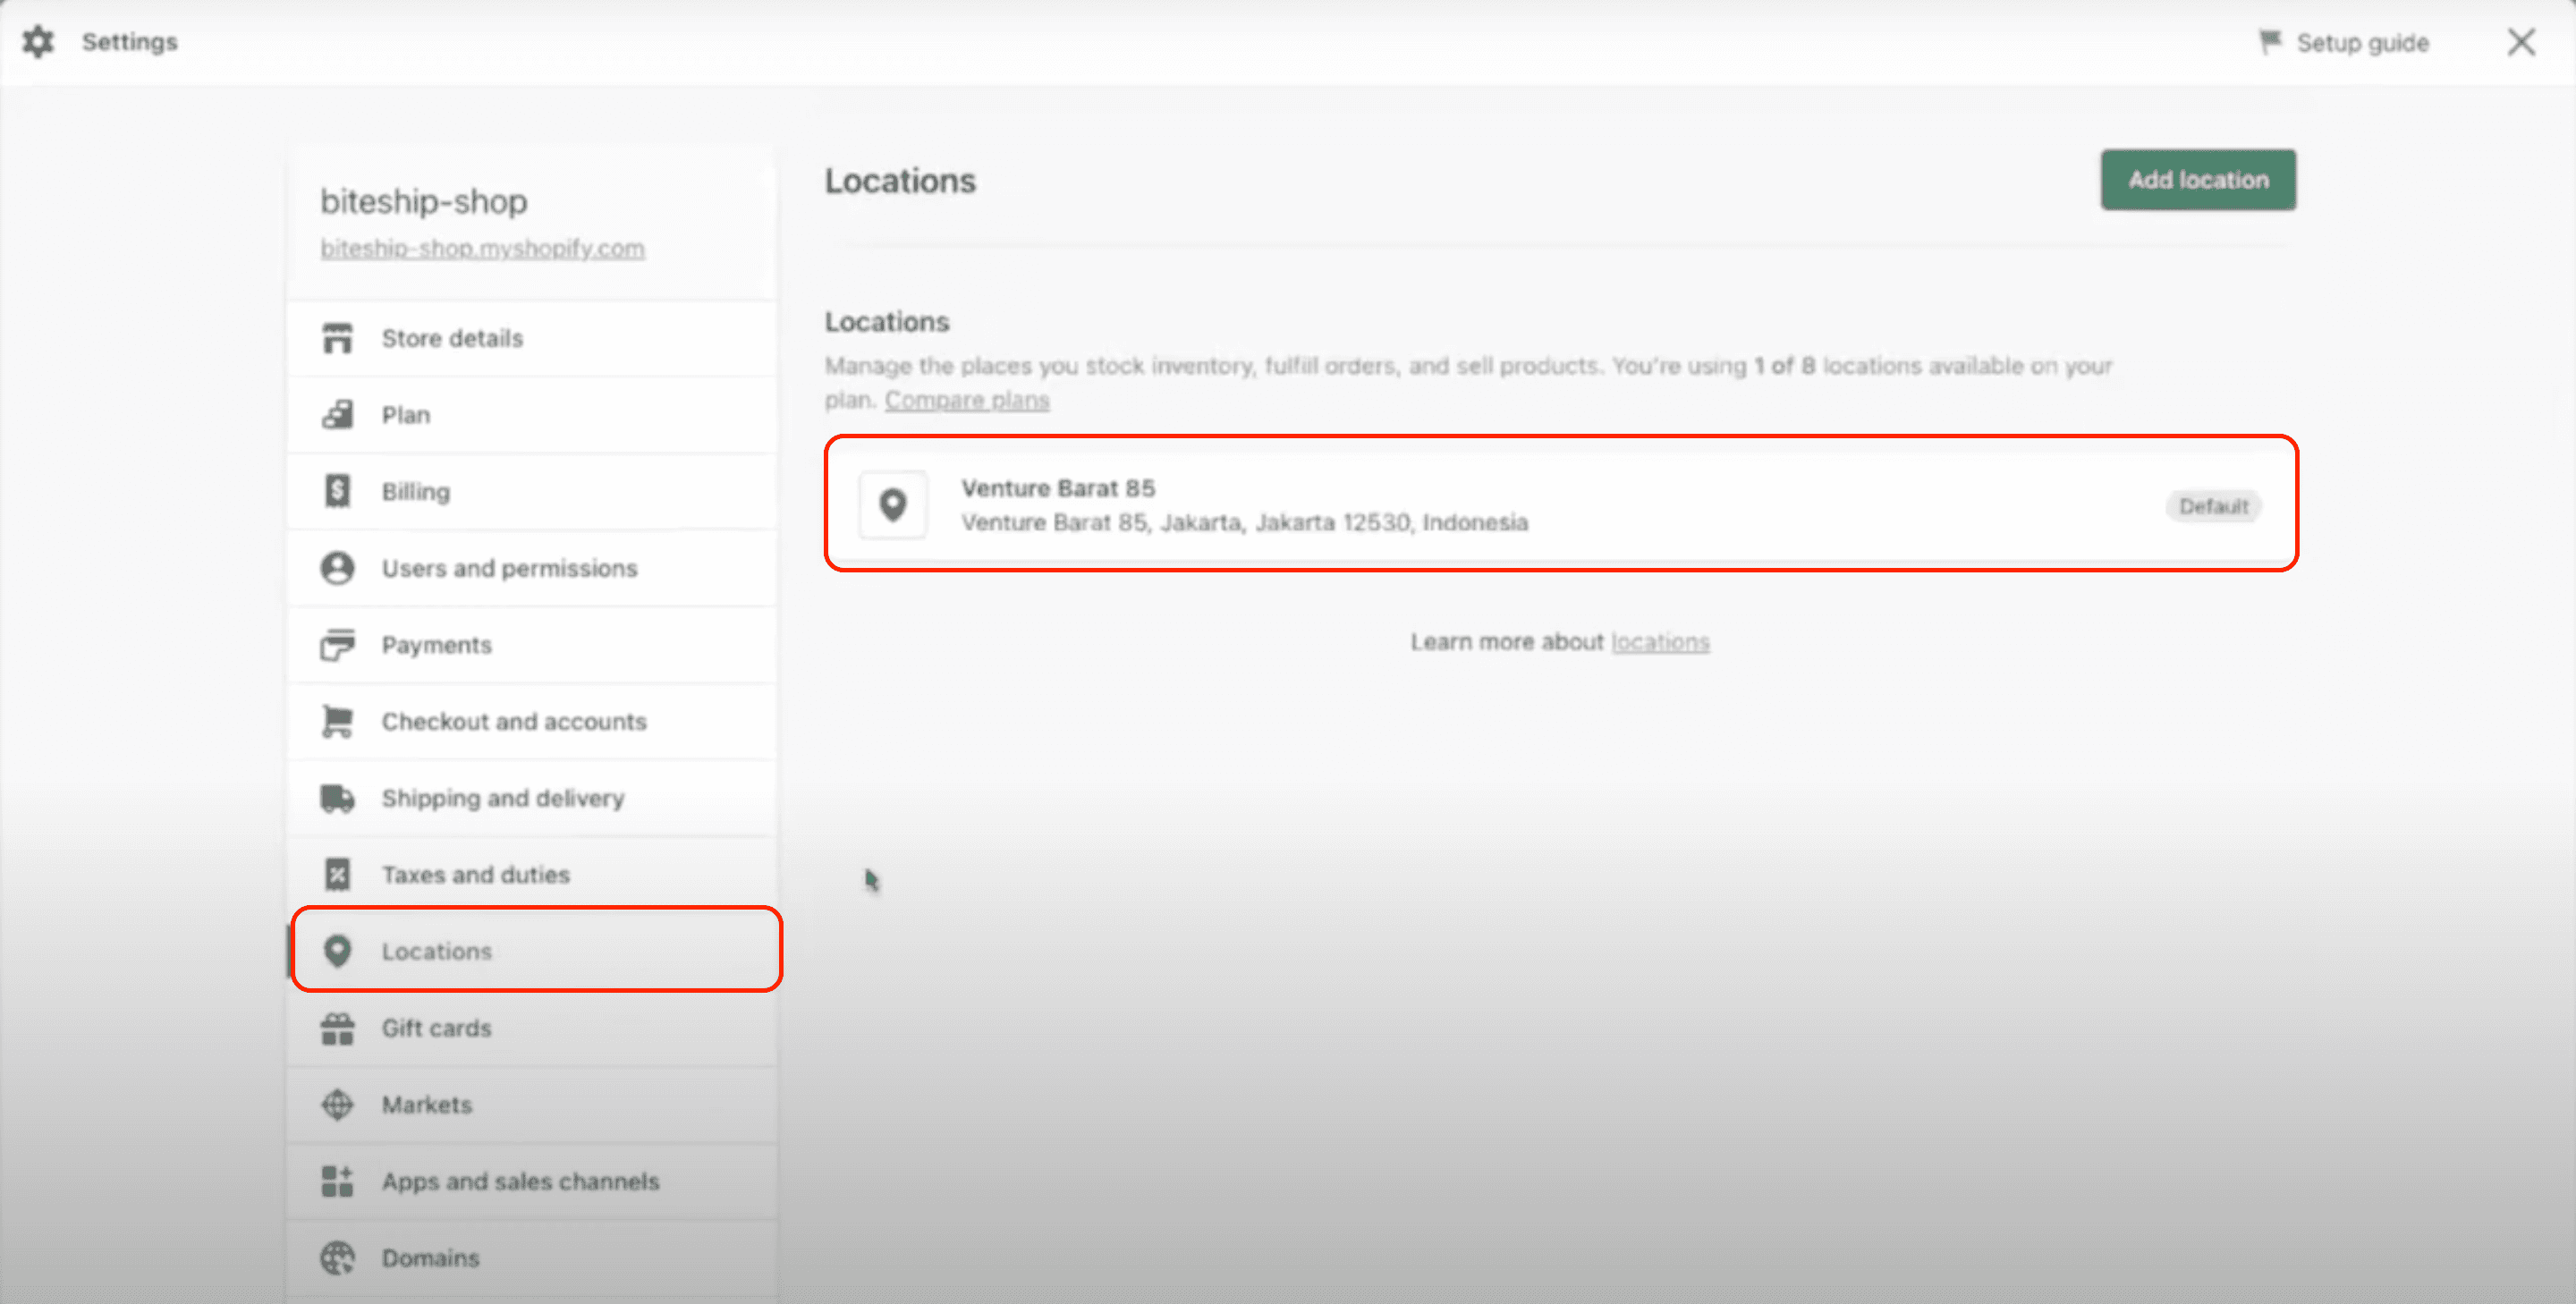This screenshot has width=2576, height=1304.
Task: Open Domains settings
Action: (532, 1258)
